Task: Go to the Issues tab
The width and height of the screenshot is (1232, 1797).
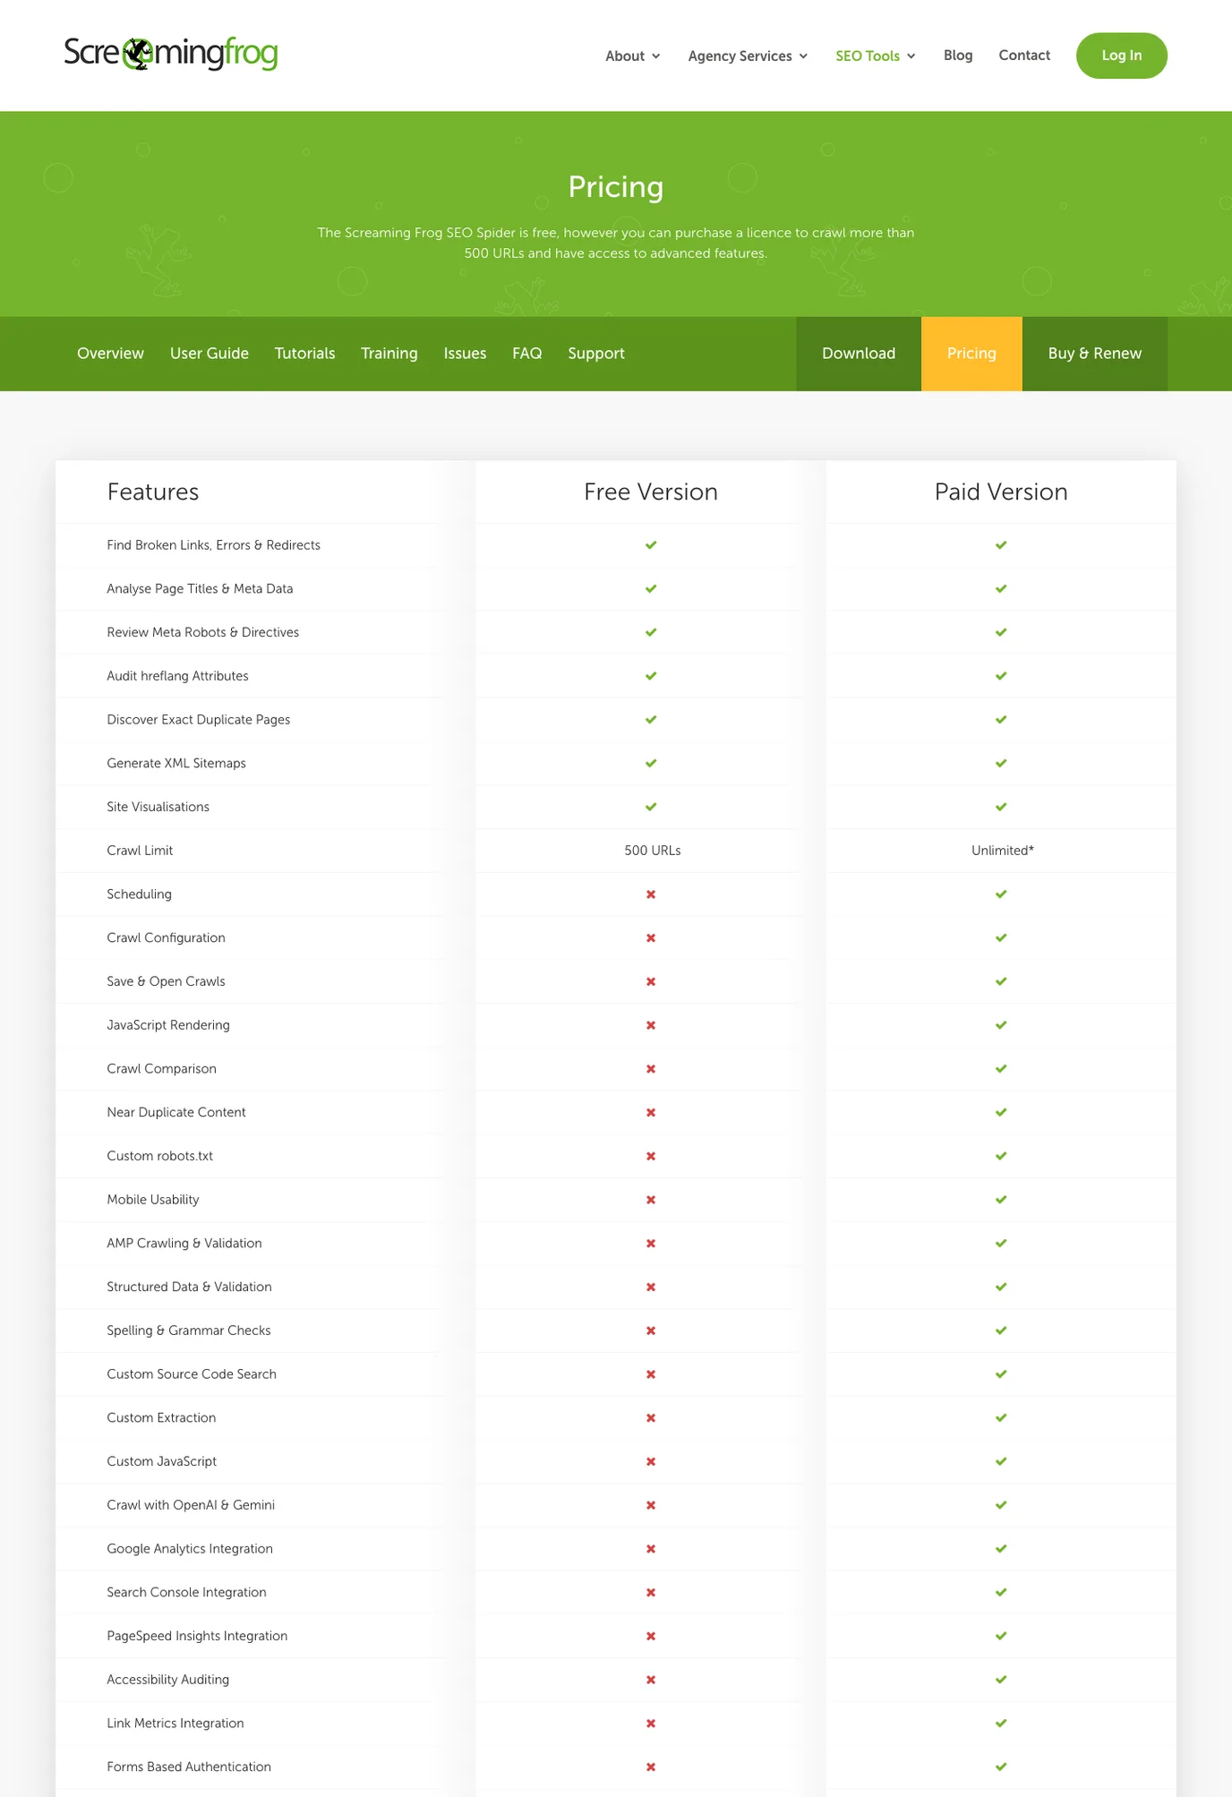Action: 465,354
